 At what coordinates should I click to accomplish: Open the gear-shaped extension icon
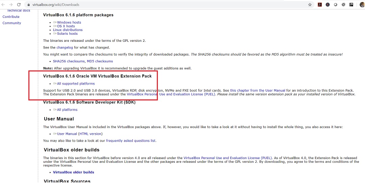coord(343,5)
